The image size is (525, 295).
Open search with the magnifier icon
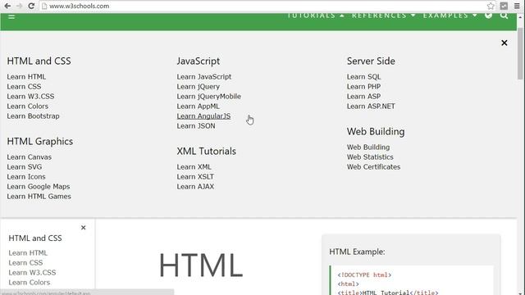[504, 16]
